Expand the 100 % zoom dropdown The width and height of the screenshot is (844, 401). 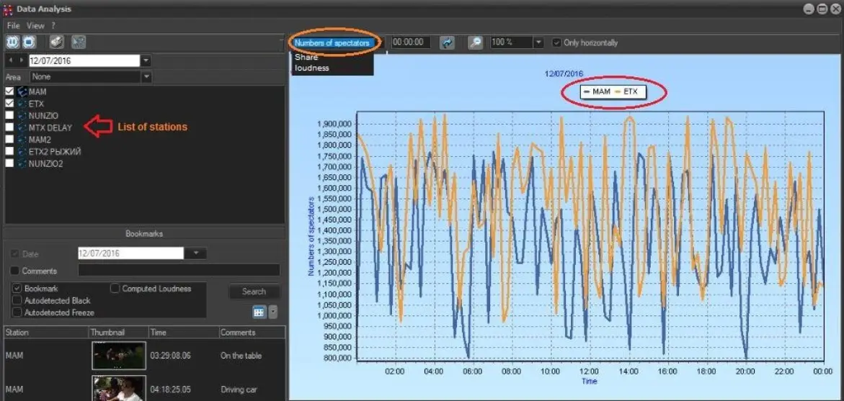click(538, 42)
